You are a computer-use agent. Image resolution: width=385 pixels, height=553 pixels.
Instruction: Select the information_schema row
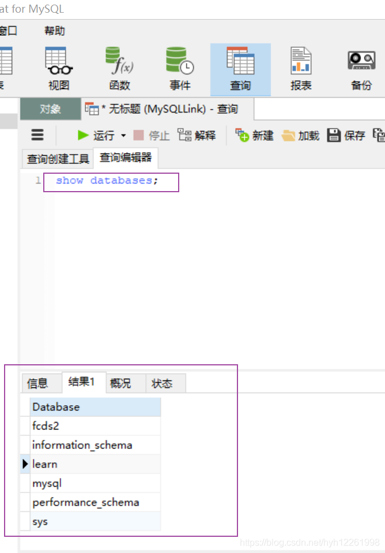(95, 444)
